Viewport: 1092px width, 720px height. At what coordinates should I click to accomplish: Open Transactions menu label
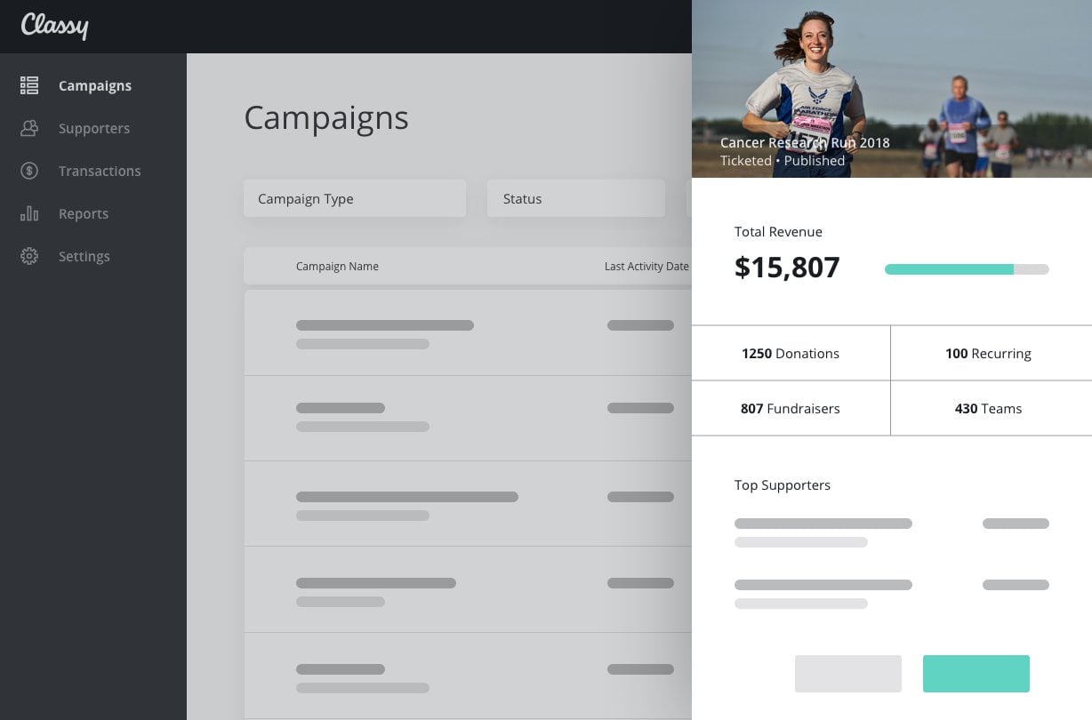[x=100, y=171]
